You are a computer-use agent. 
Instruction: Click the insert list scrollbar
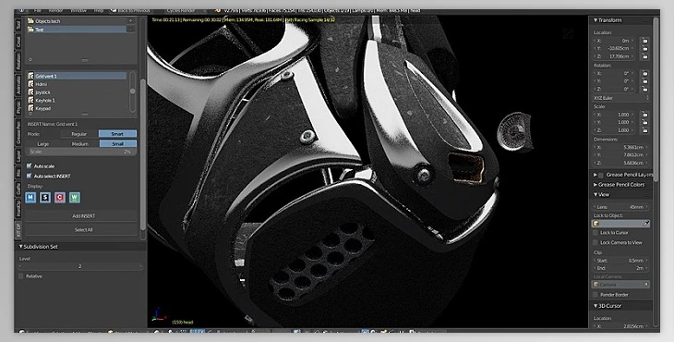pyautogui.click(x=132, y=92)
